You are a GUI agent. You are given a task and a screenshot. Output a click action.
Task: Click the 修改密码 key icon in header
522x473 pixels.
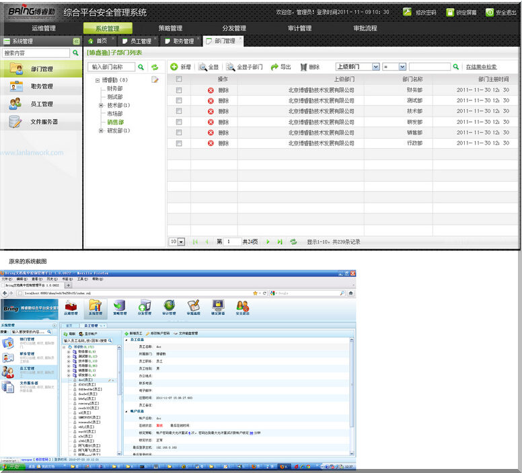pyautogui.click(x=408, y=12)
